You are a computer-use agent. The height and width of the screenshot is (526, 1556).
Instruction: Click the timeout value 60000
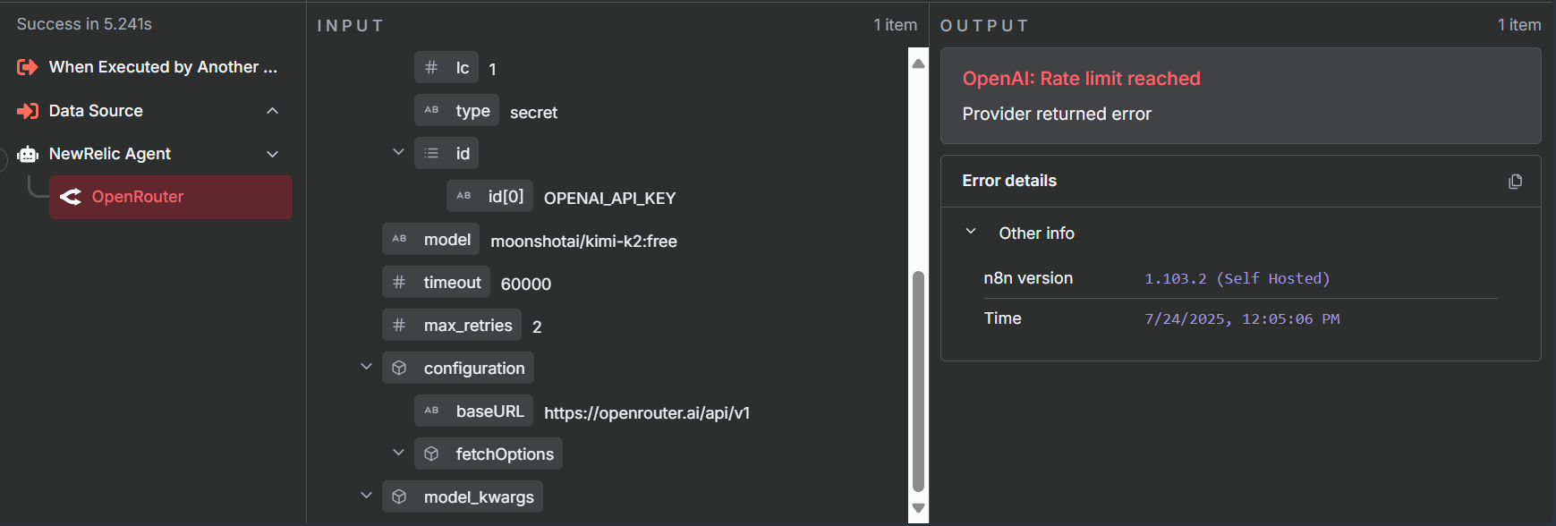[x=526, y=284]
